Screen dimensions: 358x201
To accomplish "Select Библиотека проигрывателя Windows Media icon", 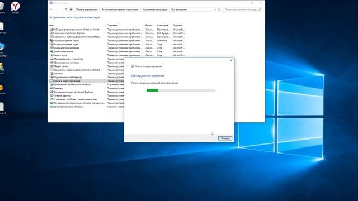I will tap(51, 37).
